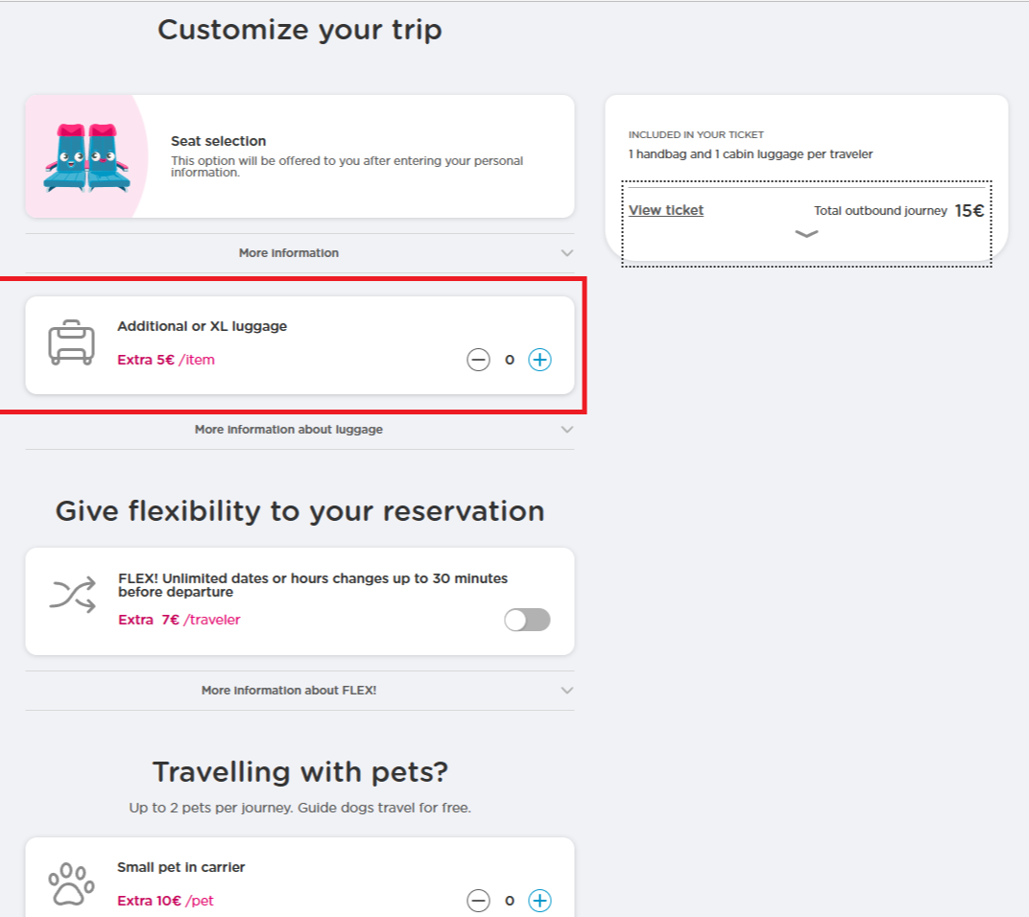Click the Seat selection card title
This screenshot has width=1029, height=917.
pos(218,141)
